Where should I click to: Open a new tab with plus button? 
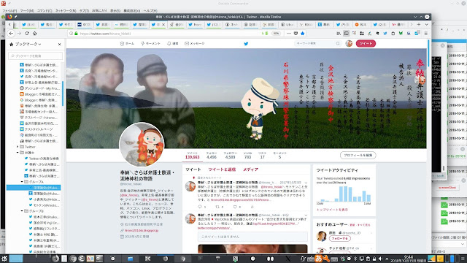[x=419, y=24]
